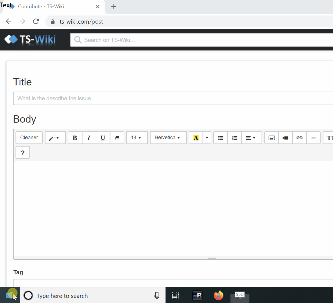Insert a numbered ordered list

click(234, 138)
